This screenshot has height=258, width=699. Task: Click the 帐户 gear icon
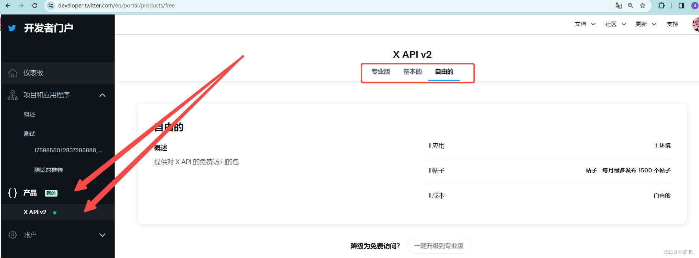13,235
